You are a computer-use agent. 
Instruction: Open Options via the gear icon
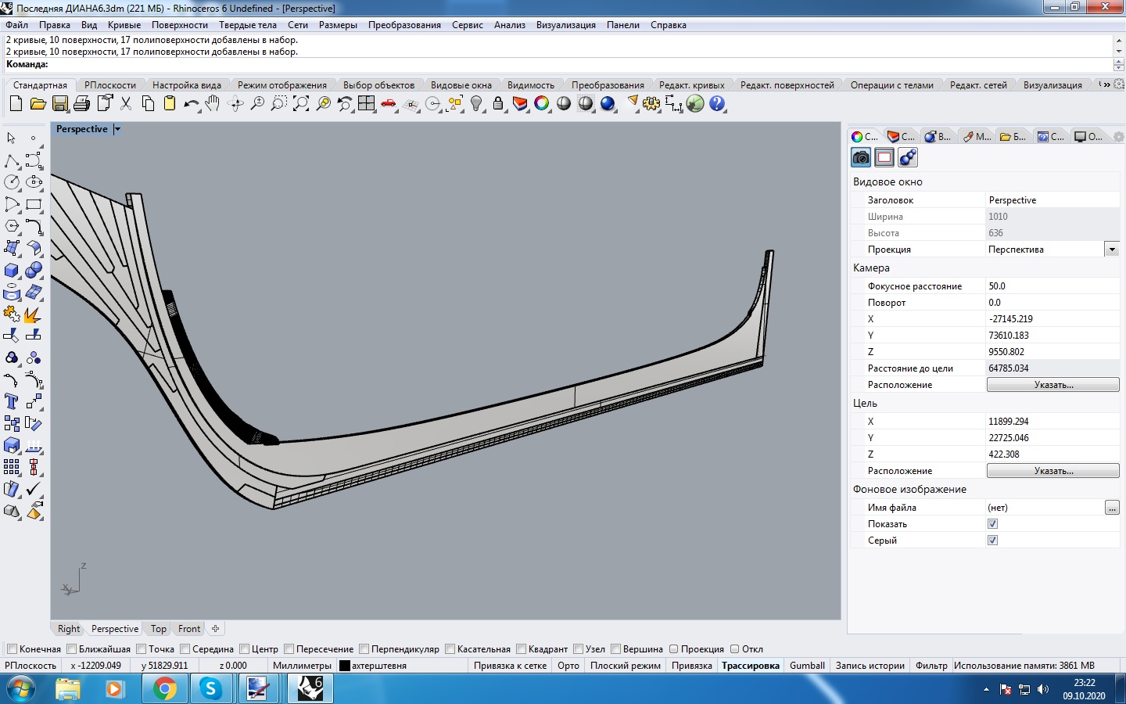(x=651, y=103)
